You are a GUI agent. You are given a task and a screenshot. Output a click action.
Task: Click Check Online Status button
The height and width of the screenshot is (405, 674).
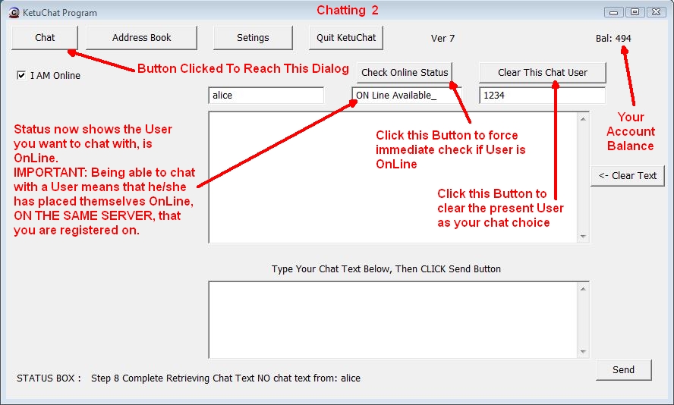(405, 73)
